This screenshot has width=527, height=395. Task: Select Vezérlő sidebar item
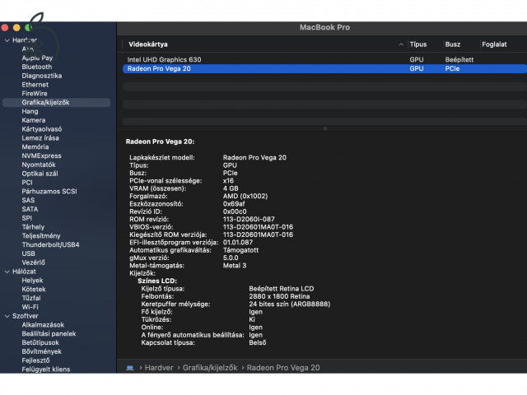coord(33,263)
